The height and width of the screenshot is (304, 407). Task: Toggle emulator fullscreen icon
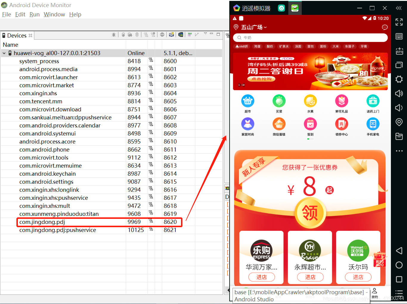(x=399, y=22)
